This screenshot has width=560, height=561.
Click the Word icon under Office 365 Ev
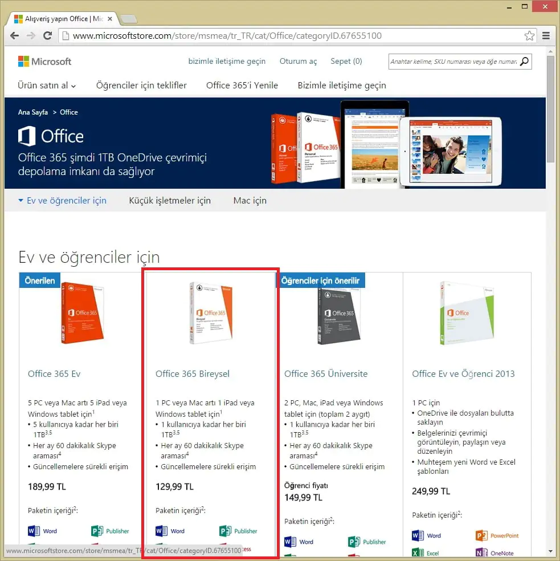tap(34, 531)
